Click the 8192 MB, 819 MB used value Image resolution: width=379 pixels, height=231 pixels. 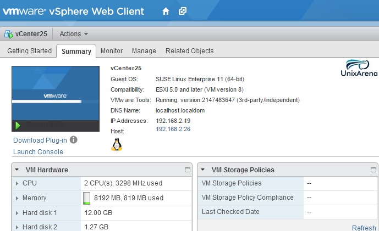(129, 198)
